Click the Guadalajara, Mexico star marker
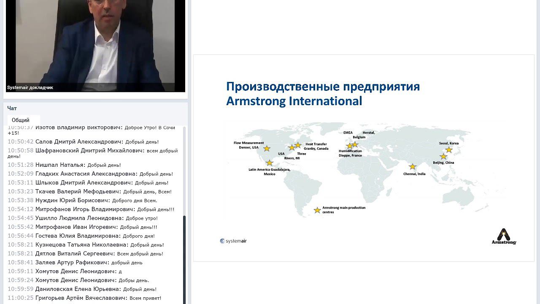The image size is (540, 304). 270,163
